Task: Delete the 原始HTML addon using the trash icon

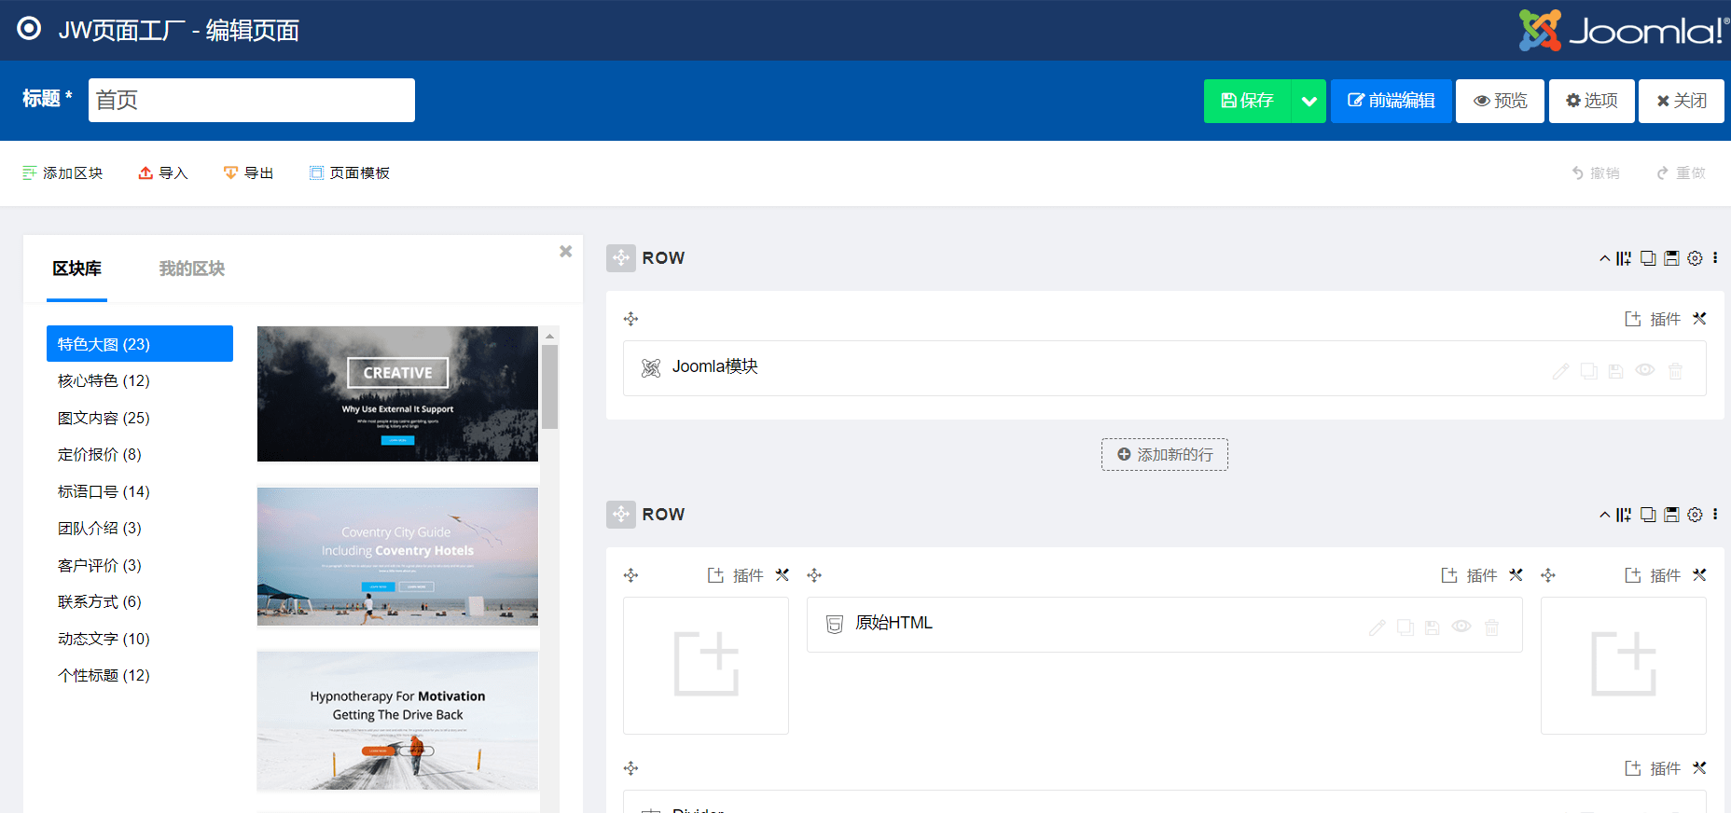Action: [1492, 627]
